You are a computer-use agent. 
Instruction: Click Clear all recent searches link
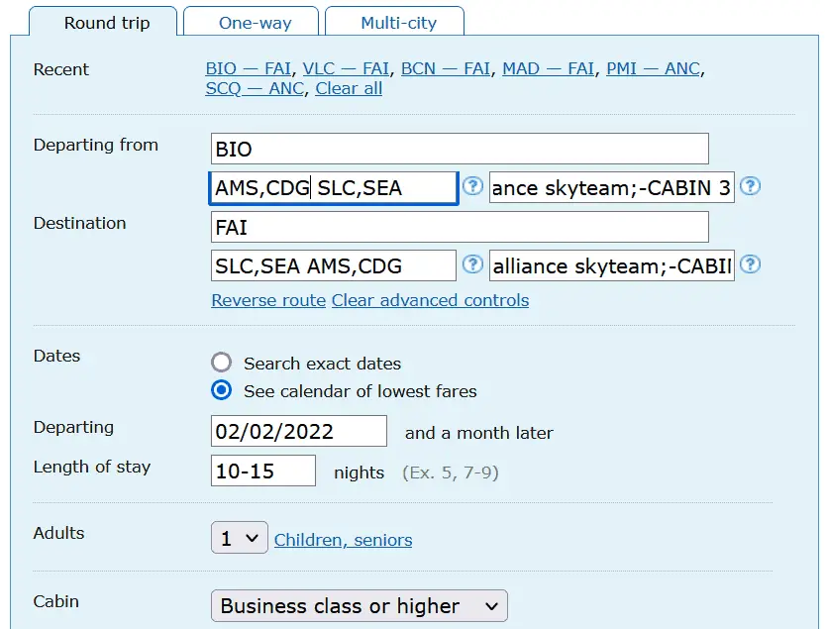(x=349, y=89)
